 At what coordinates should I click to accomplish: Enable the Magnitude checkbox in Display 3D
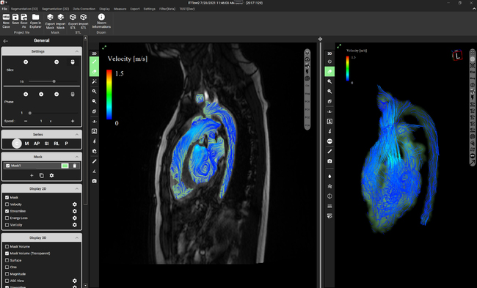pos(7,274)
